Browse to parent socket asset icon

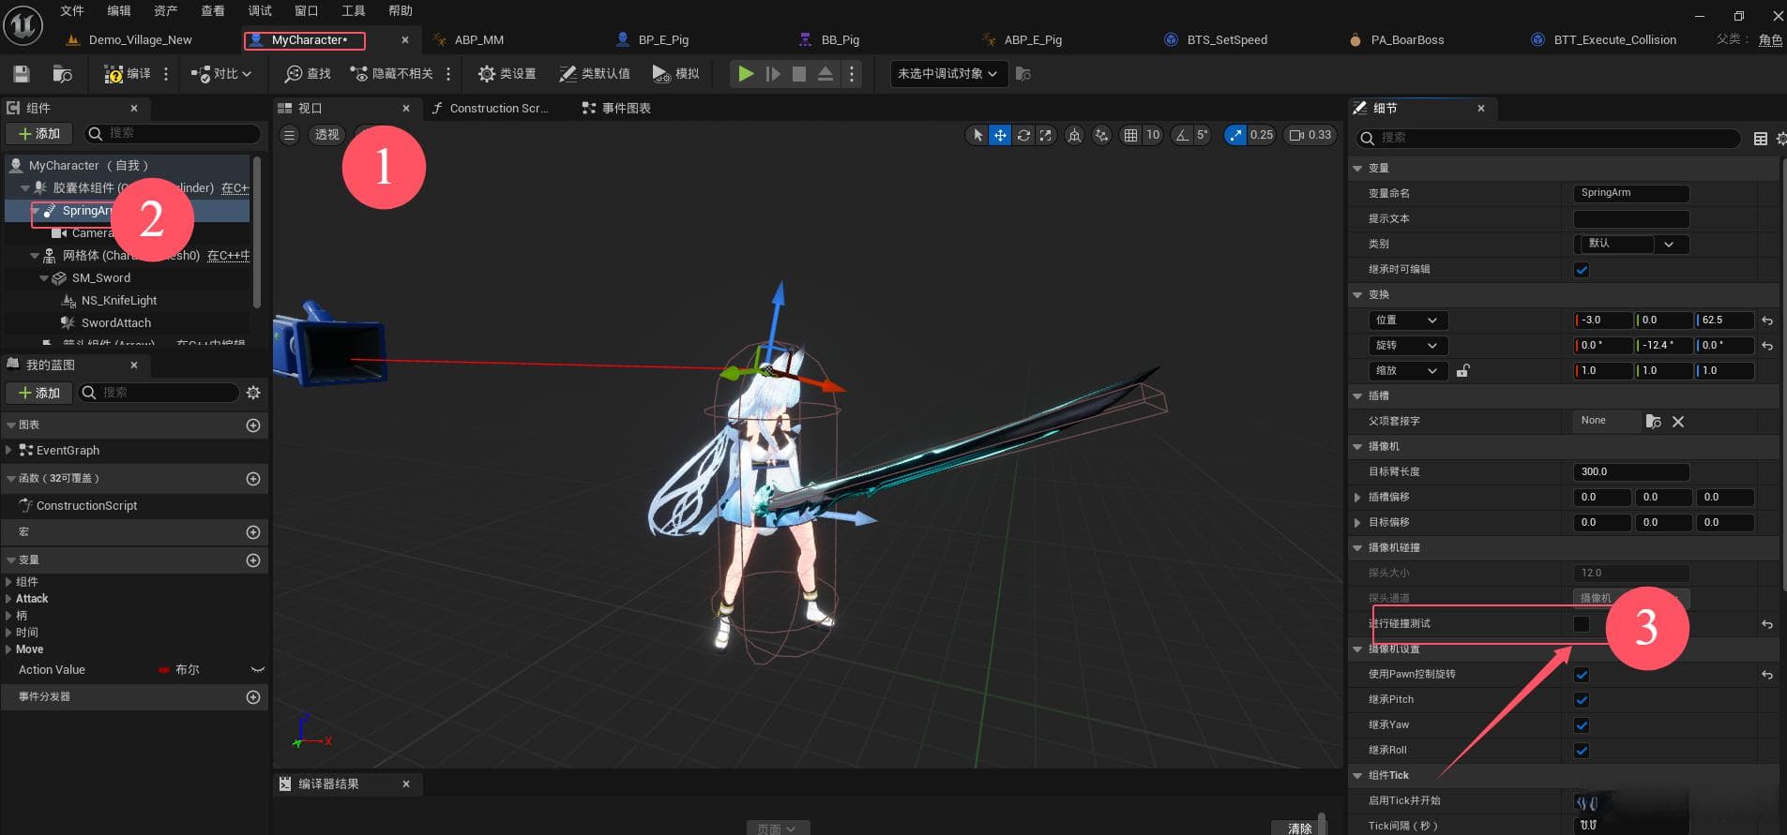[1654, 422]
